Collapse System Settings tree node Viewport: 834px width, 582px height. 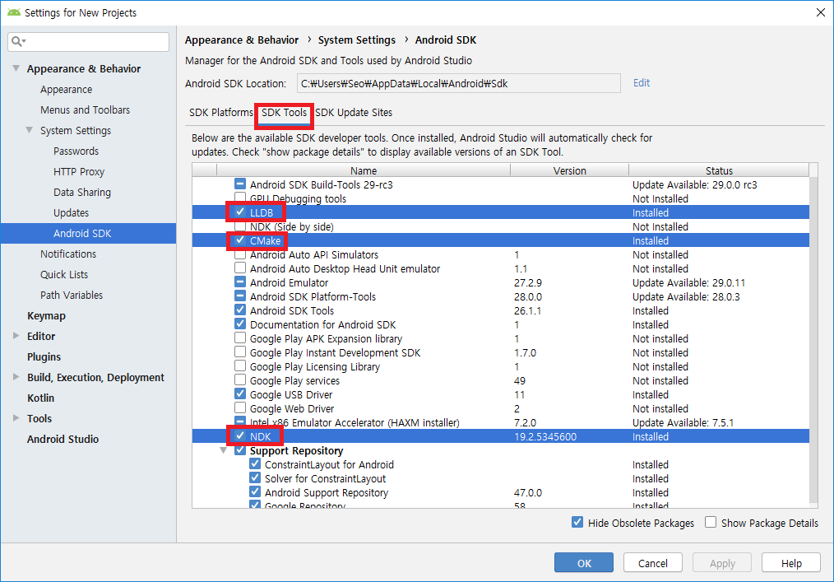[30, 130]
